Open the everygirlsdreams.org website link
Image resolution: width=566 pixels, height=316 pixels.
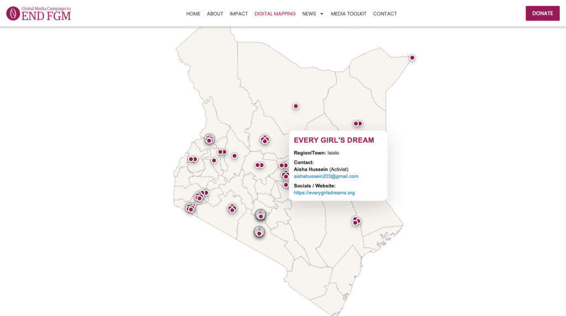click(324, 193)
